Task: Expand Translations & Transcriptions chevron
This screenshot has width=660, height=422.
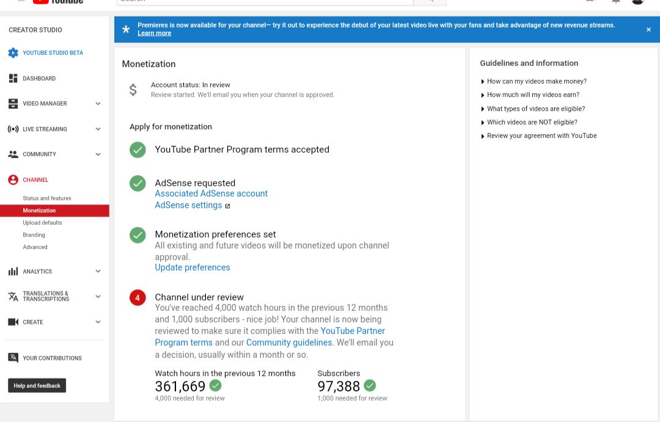Action: [98, 297]
